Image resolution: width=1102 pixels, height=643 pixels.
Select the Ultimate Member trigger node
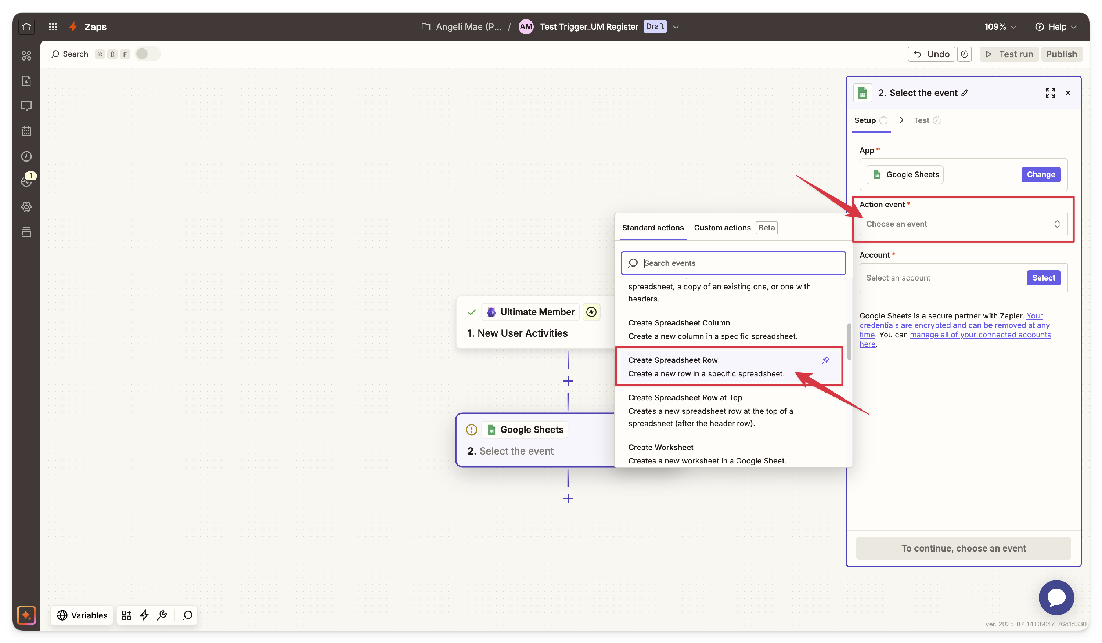tap(535, 322)
